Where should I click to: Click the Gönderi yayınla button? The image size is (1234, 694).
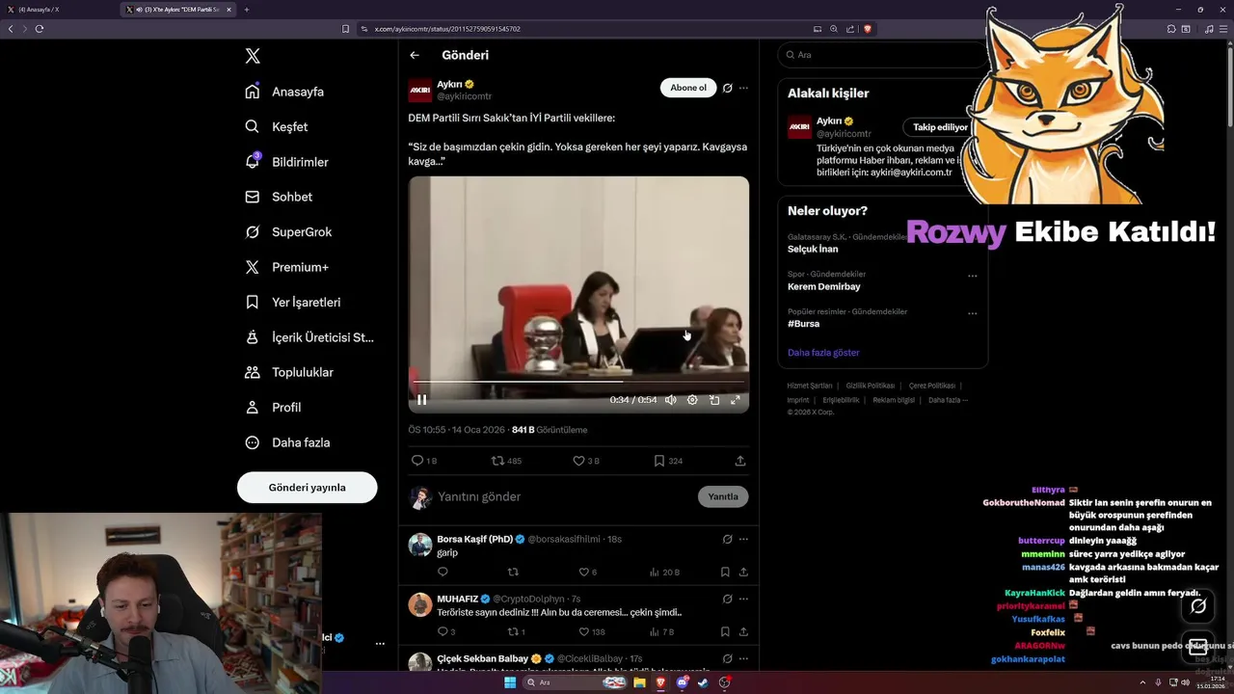click(307, 488)
